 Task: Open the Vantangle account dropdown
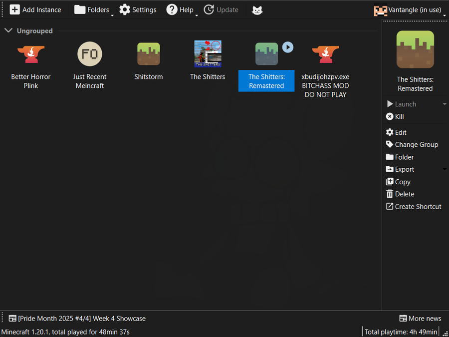(x=410, y=10)
